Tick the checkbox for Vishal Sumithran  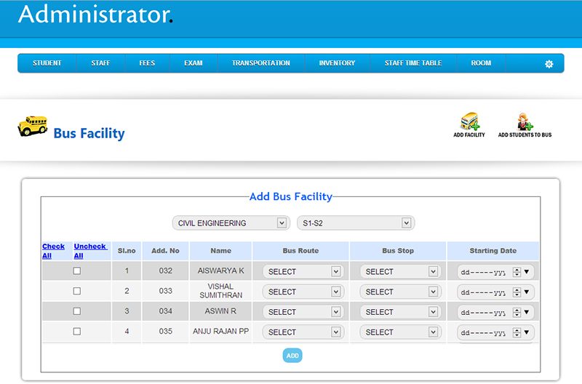coord(77,292)
